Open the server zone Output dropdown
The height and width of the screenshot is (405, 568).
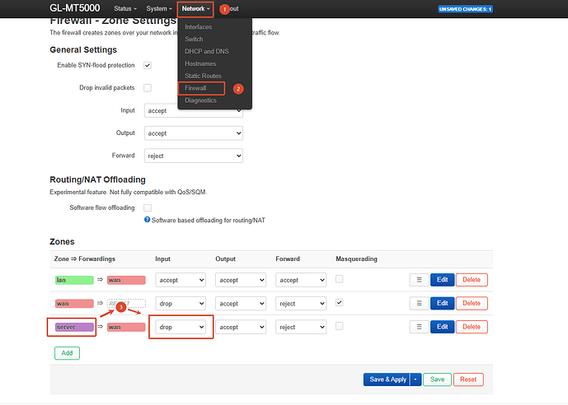pos(241,328)
